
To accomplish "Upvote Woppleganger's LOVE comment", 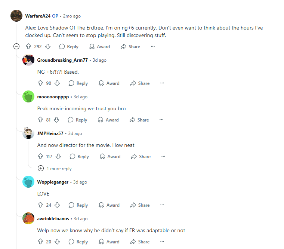I will 40,205.
